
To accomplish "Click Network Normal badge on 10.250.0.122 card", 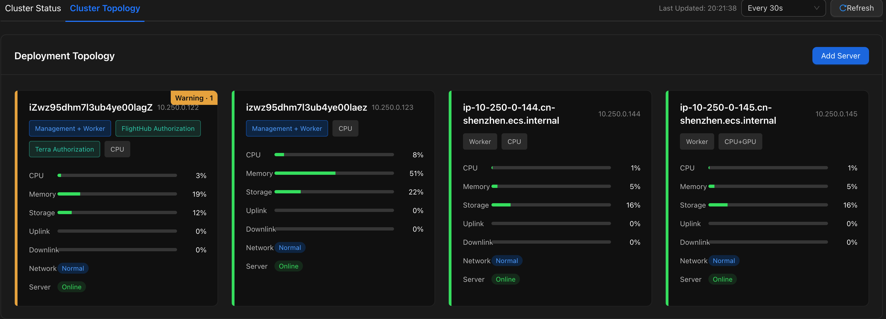I will coord(73,268).
